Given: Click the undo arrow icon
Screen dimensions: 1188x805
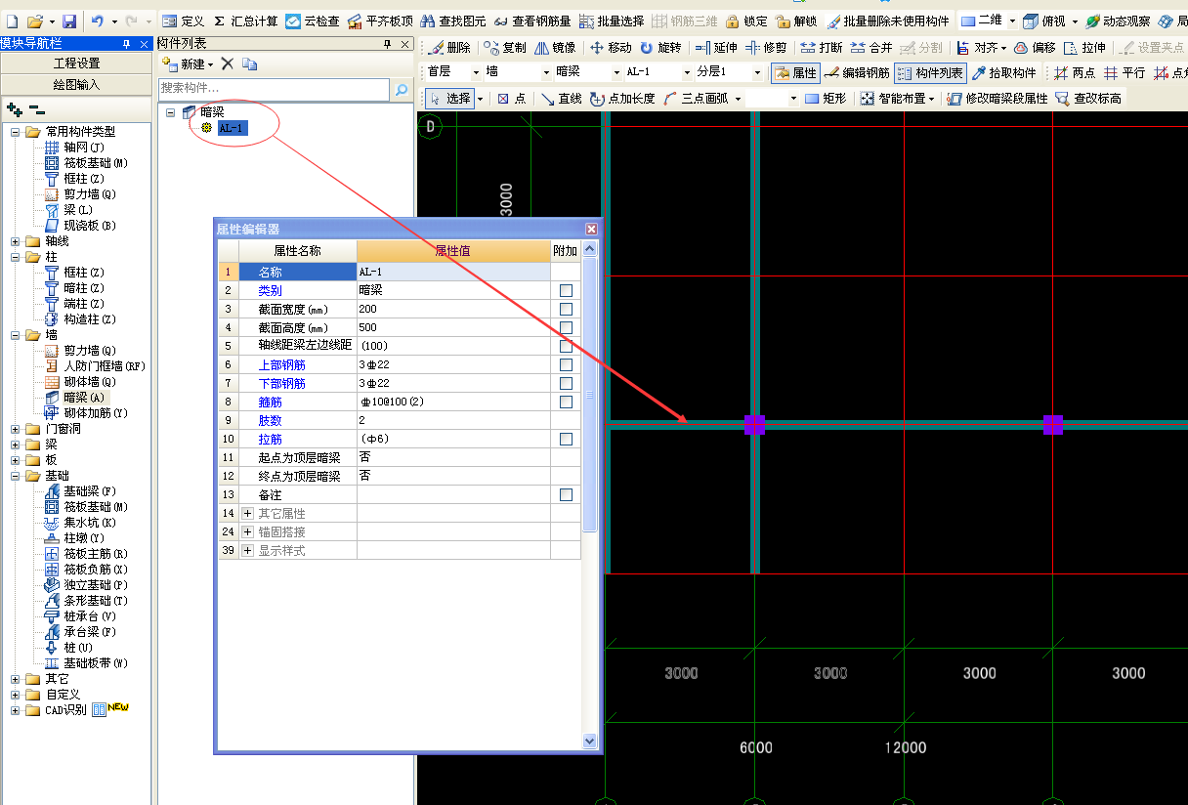Looking at the screenshot, I should tap(96, 21).
